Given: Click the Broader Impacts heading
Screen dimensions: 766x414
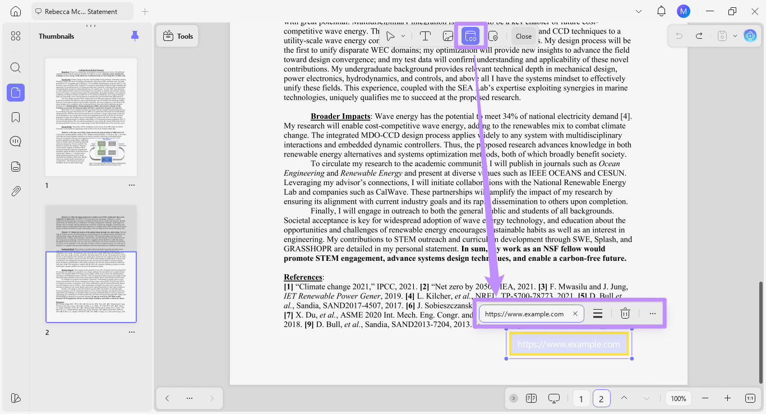Looking at the screenshot, I should (x=340, y=116).
